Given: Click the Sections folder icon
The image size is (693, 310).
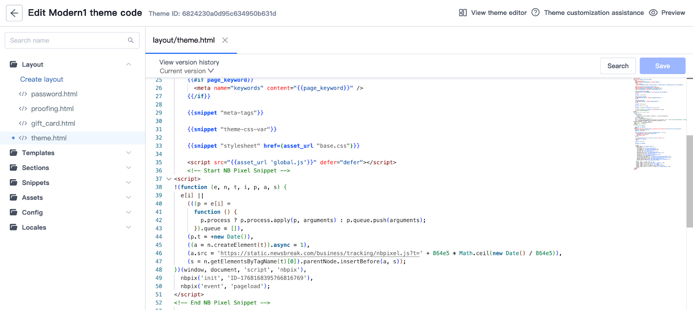Looking at the screenshot, I should (14, 168).
